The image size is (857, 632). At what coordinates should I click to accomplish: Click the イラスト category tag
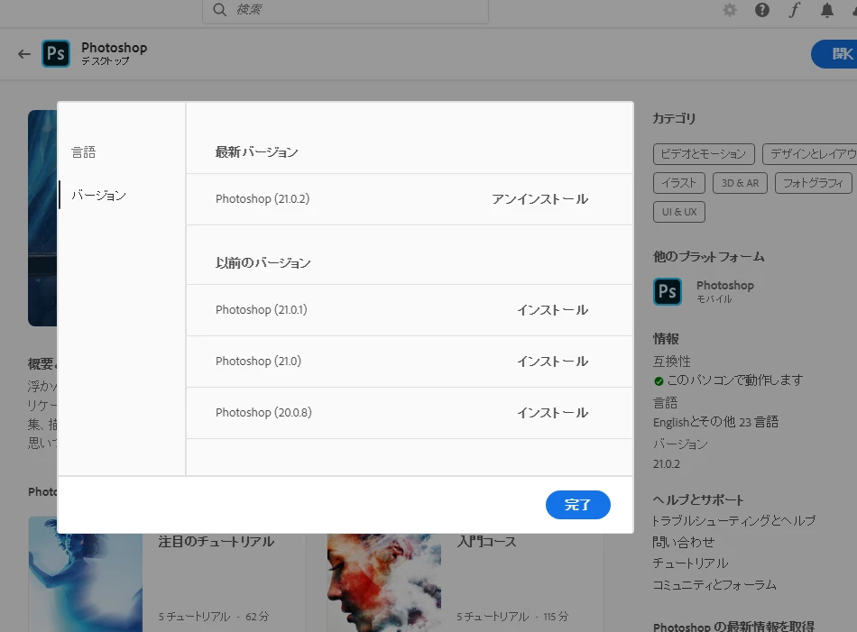coord(678,183)
